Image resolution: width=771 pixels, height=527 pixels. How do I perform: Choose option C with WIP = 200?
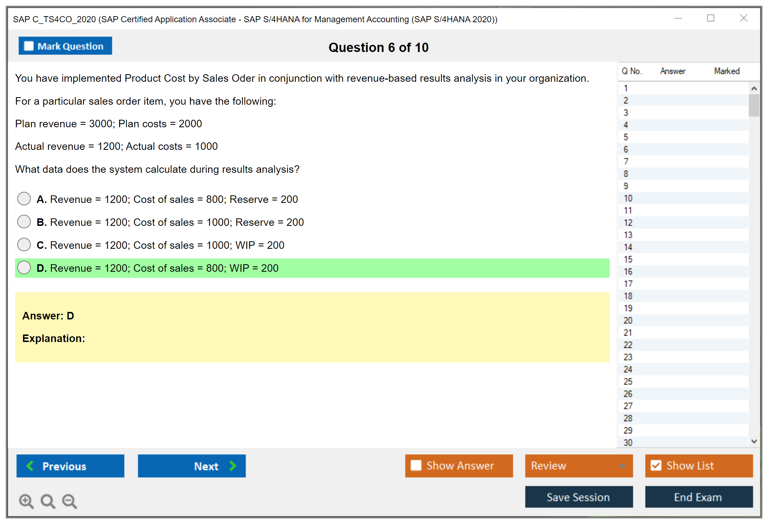coord(24,245)
